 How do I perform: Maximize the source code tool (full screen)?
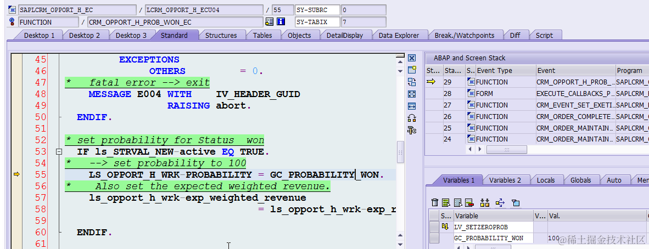411,94
